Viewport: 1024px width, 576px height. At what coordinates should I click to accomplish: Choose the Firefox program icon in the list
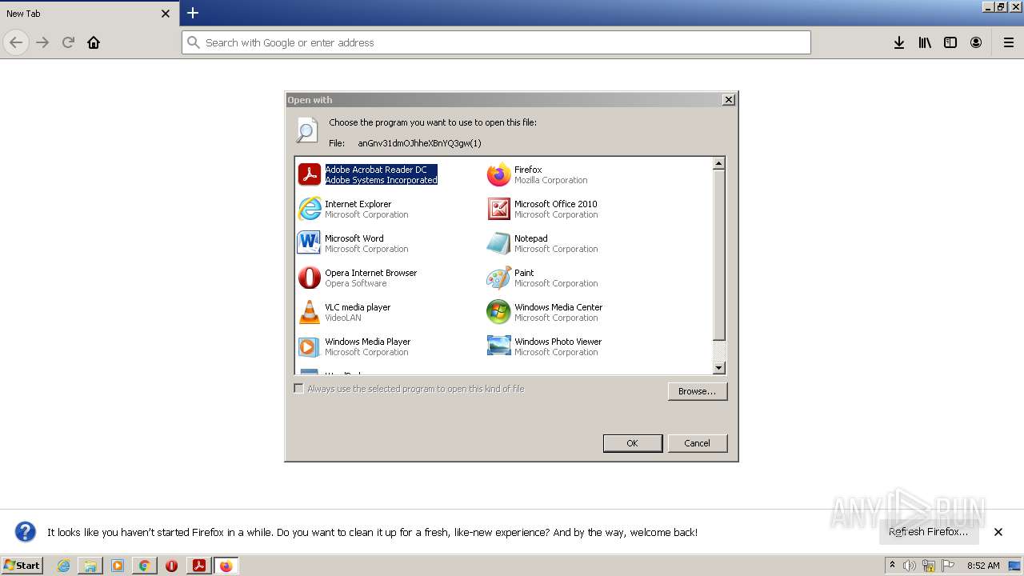click(x=498, y=174)
